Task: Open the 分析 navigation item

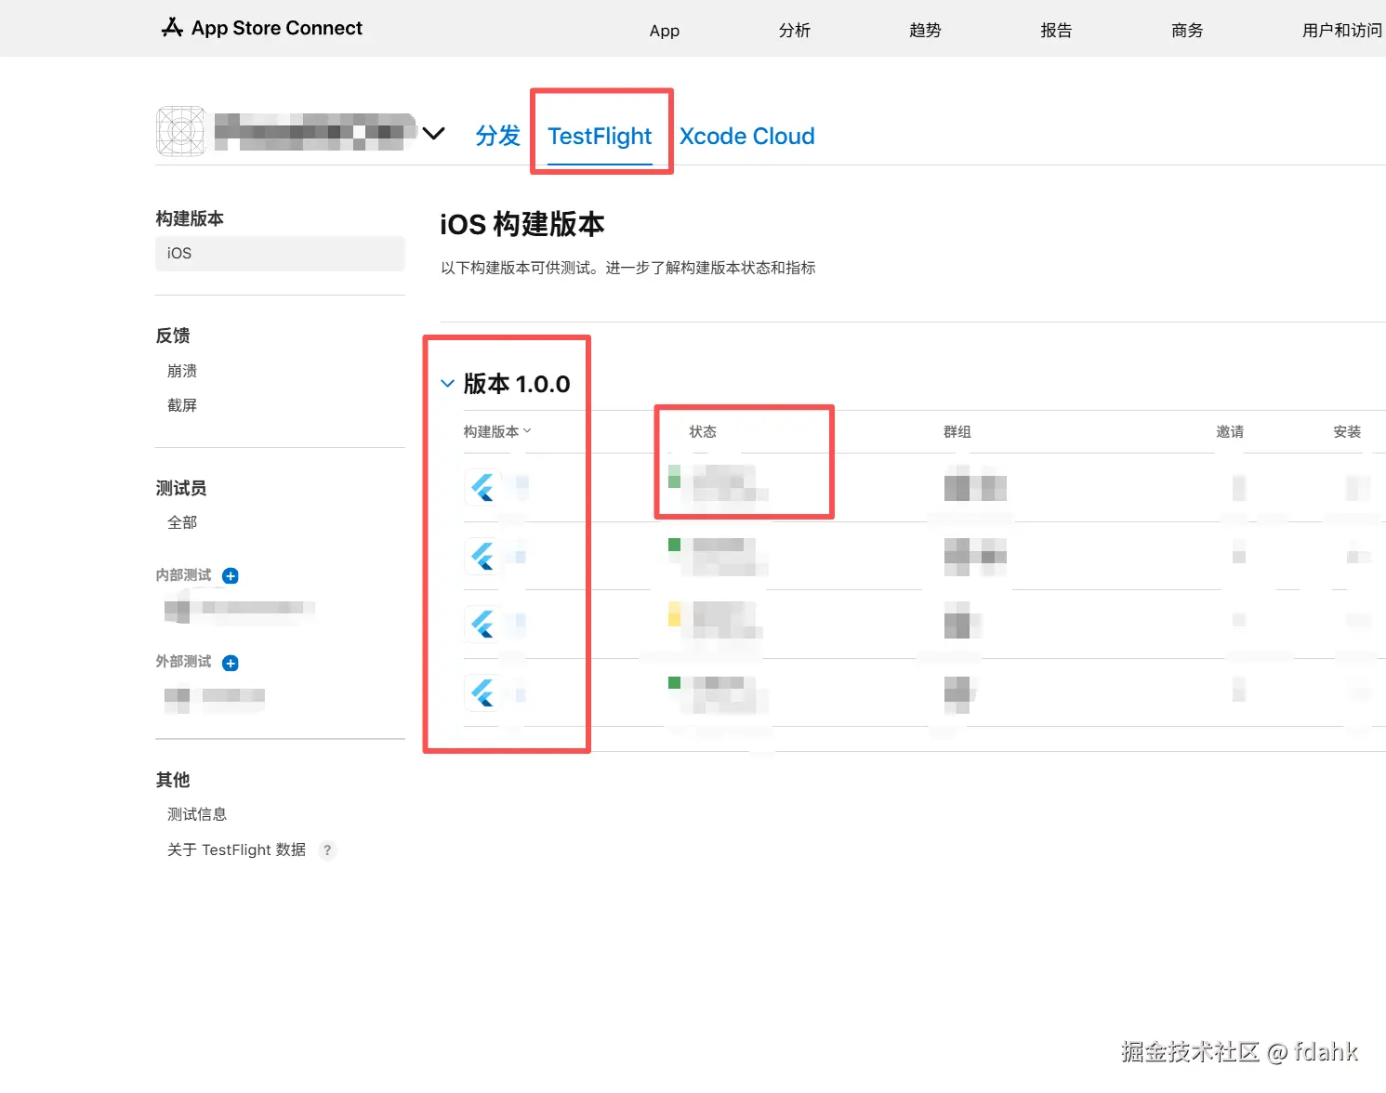Action: (x=794, y=31)
